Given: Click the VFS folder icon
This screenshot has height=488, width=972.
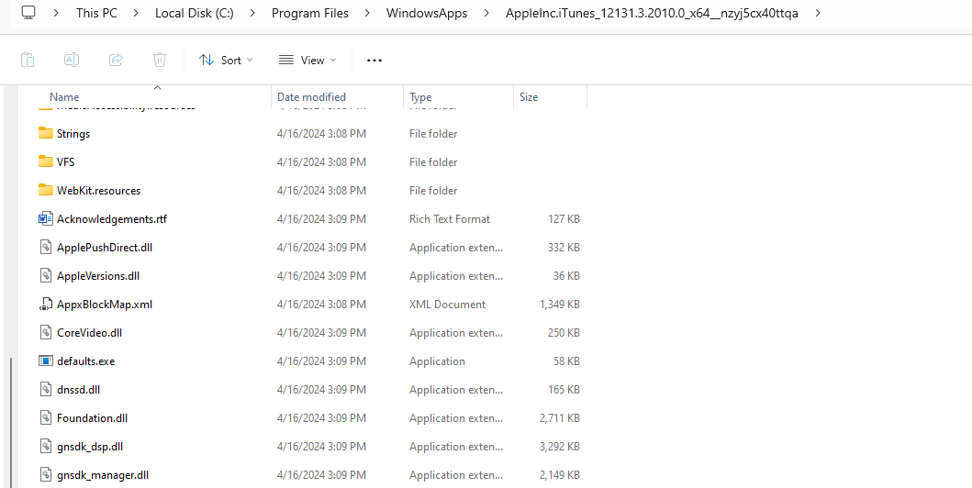Looking at the screenshot, I should [x=45, y=161].
